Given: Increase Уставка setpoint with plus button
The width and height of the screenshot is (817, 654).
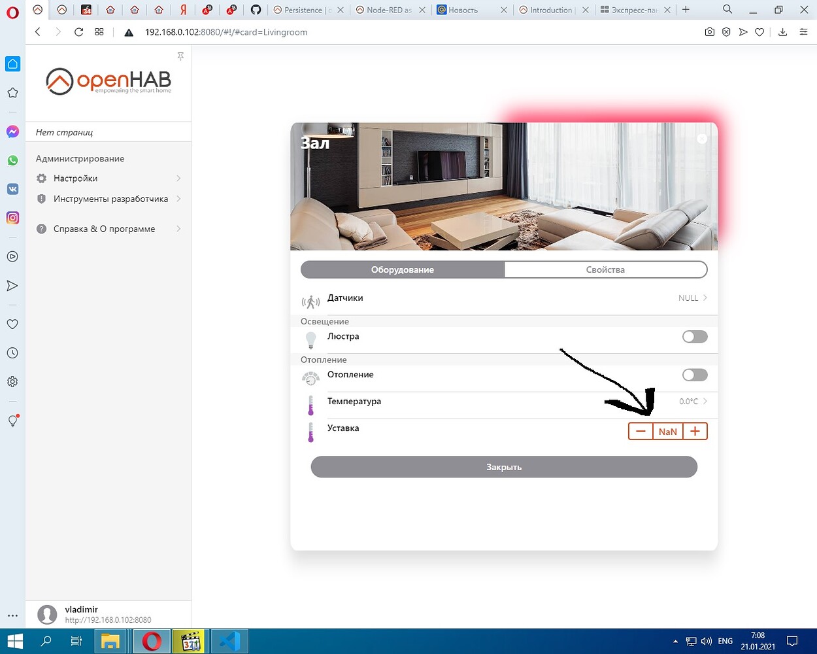Looking at the screenshot, I should tap(695, 431).
